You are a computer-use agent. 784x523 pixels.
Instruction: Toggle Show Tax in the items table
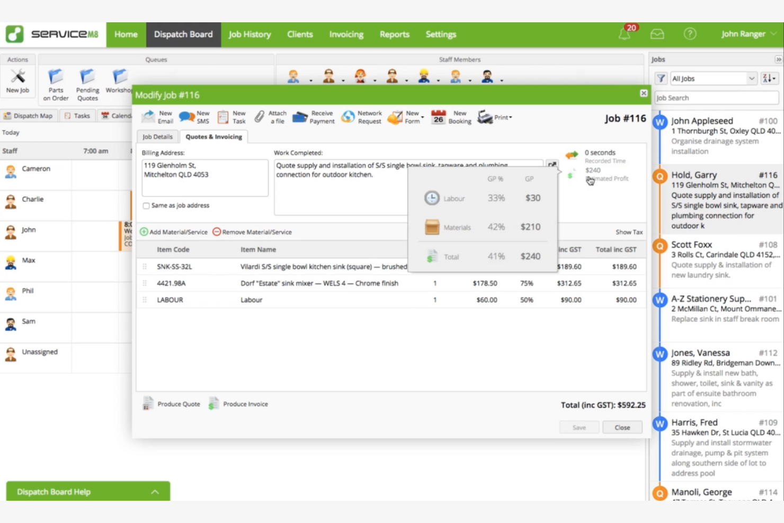click(628, 232)
